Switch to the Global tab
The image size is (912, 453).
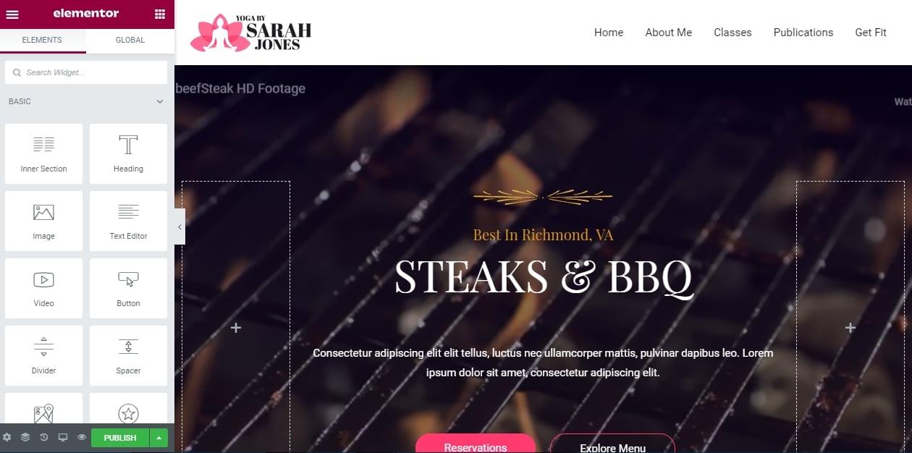(x=130, y=41)
